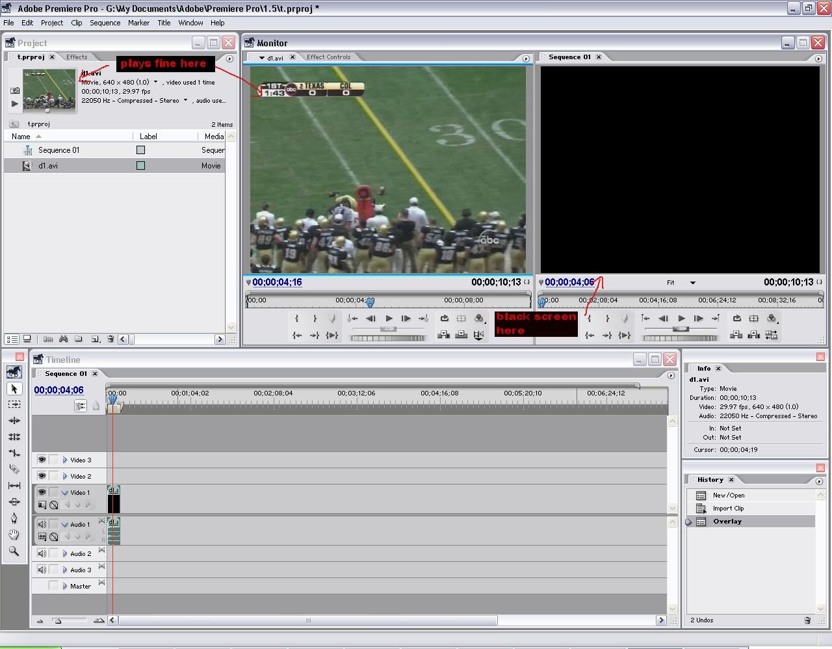Expand the Audio 2 track
The width and height of the screenshot is (832, 649).
tap(65, 553)
